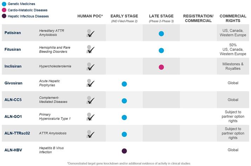Click the Patisiran human POC checkmark icon

tap(91, 33)
